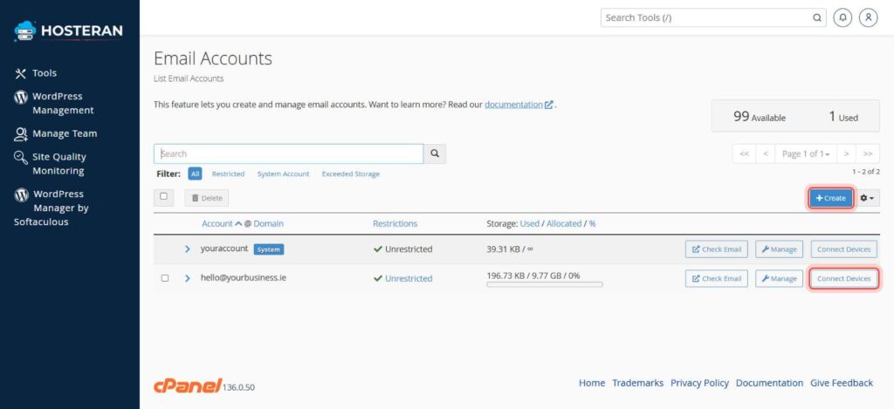Viewport: 894px width, 409px height.
Task: Sort by storage Allocated
Action: pos(564,224)
